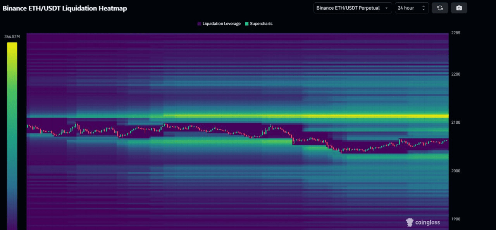496x230 pixels.
Task: Click the green Supercharts legend swatch
Action: 246,24
